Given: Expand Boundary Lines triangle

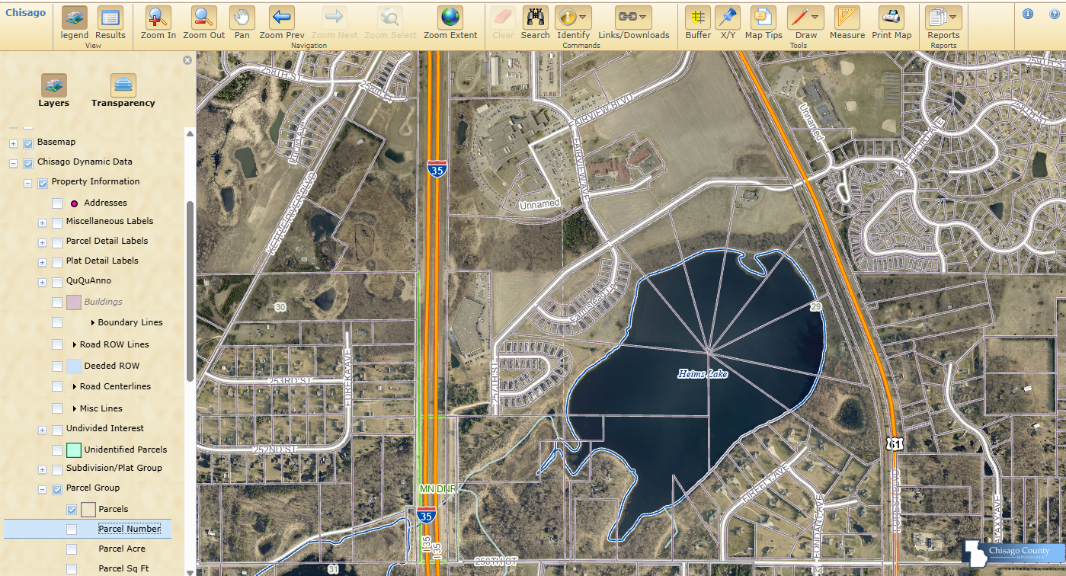Looking at the screenshot, I should [x=93, y=323].
